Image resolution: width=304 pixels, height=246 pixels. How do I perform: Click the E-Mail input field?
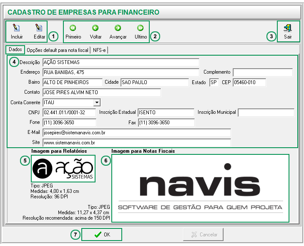137,133
